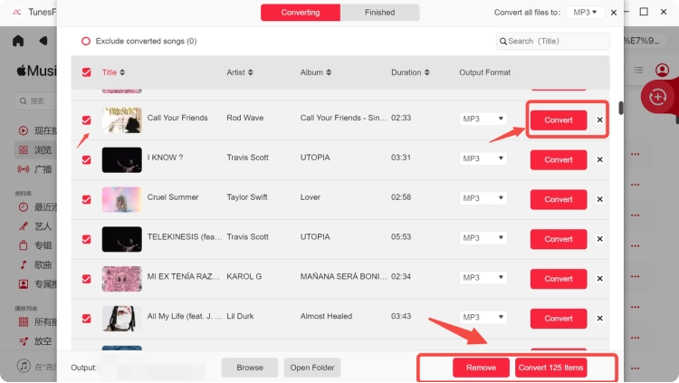The image size is (679, 383).
Task: Convert the I KNOW ? song
Action: click(559, 160)
